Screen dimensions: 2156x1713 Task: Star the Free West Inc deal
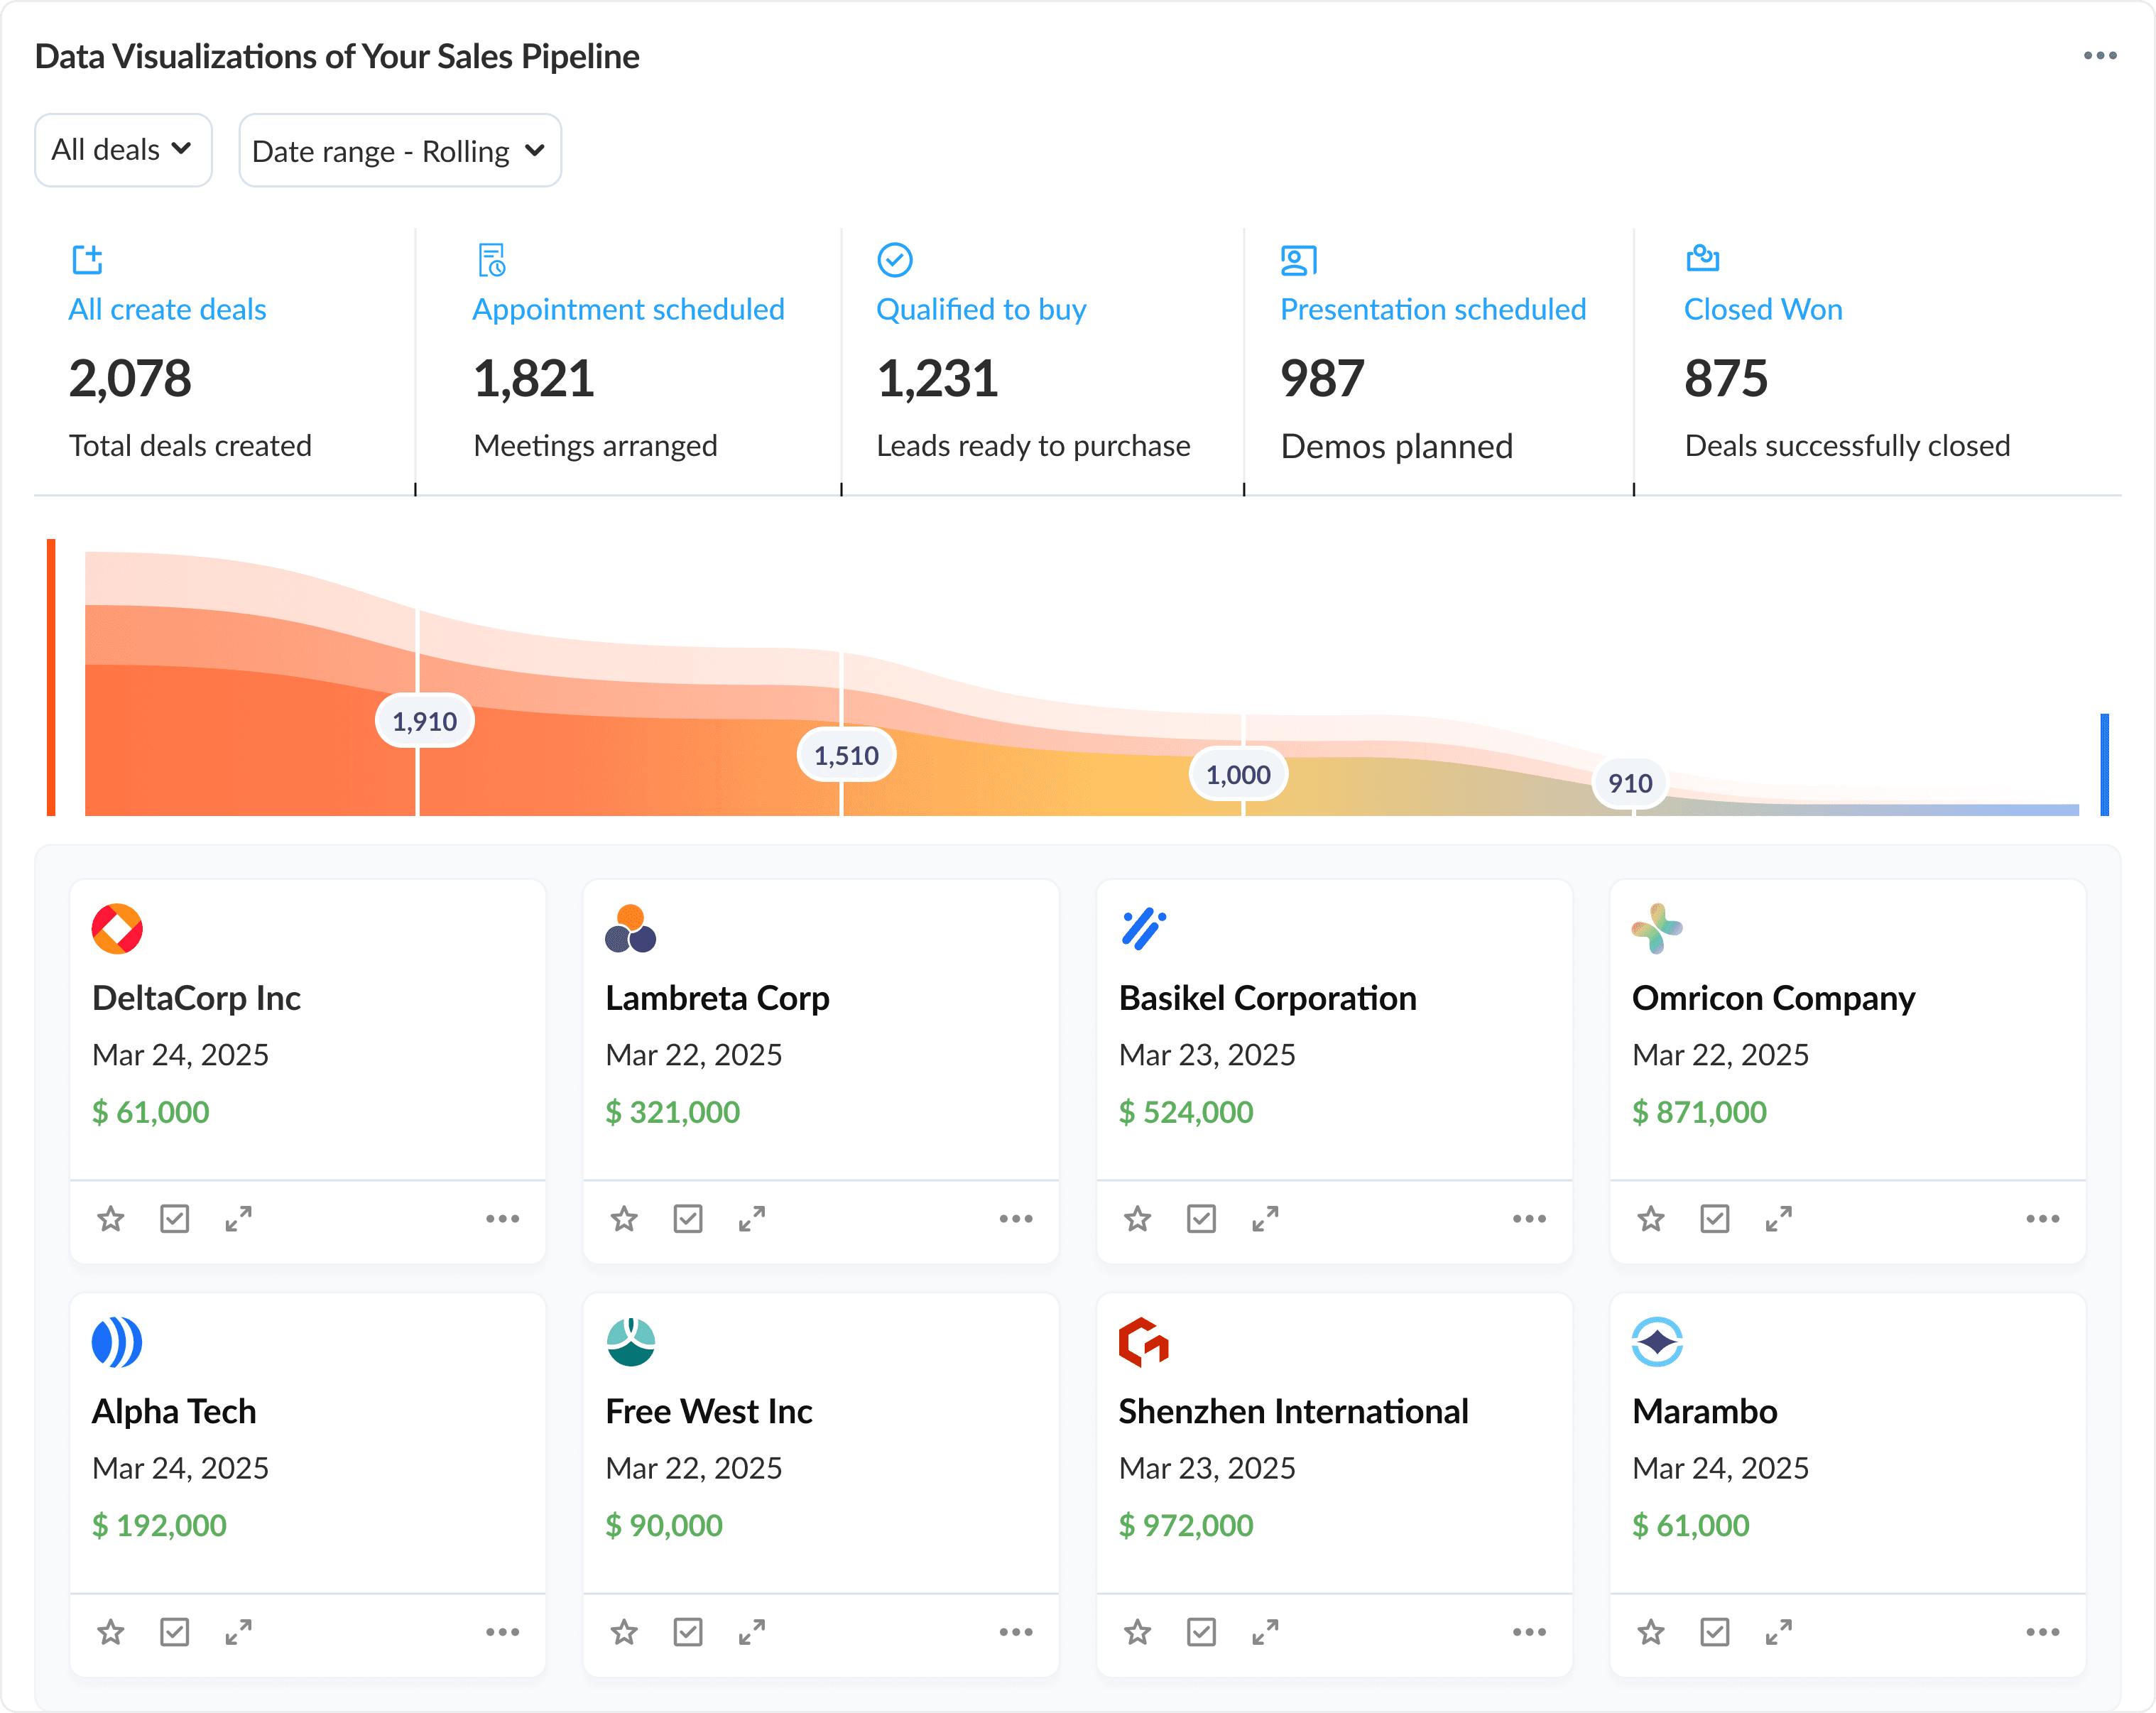coord(624,1631)
